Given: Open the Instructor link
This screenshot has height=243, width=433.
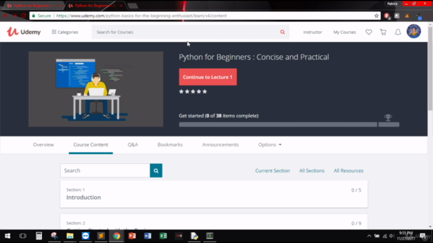Looking at the screenshot, I should [x=313, y=32].
